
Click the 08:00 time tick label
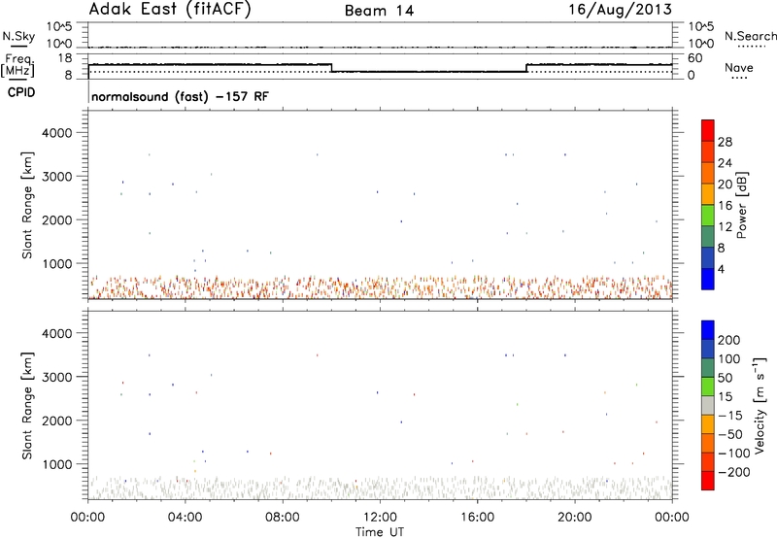283,518
